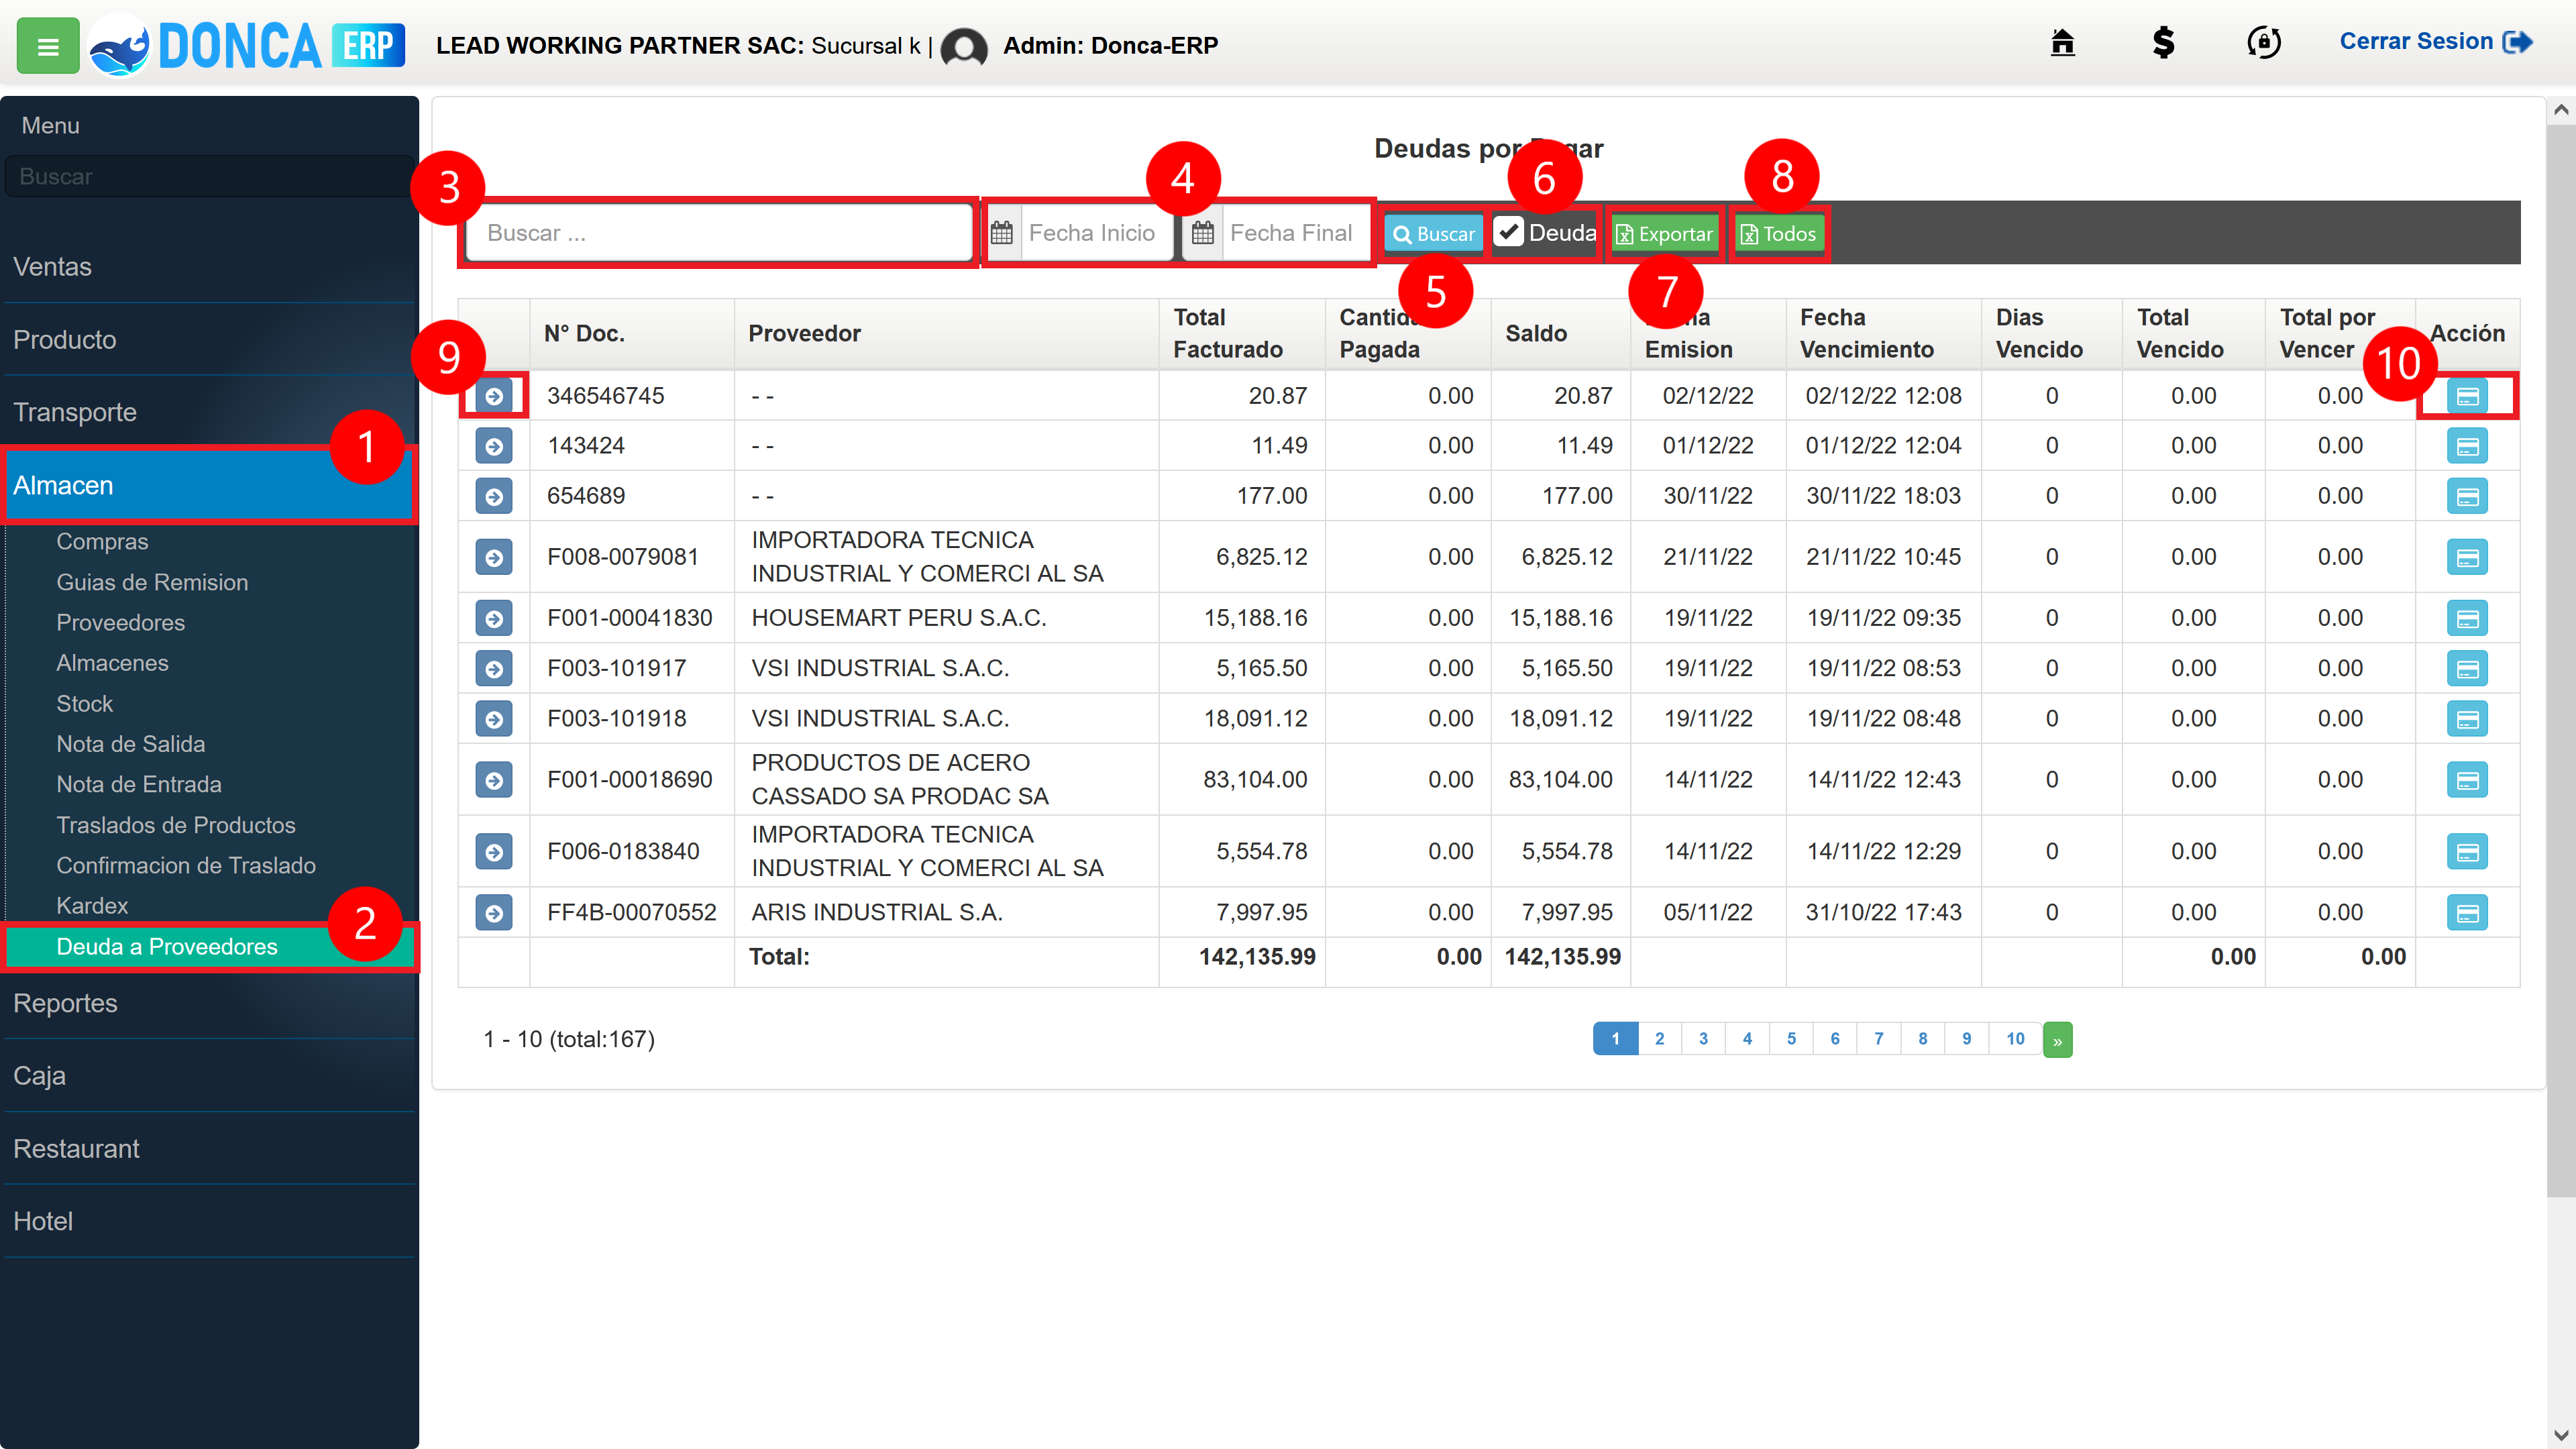Expand row details for document 654689
The height and width of the screenshot is (1449, 2576).
[x=494, y=496]
